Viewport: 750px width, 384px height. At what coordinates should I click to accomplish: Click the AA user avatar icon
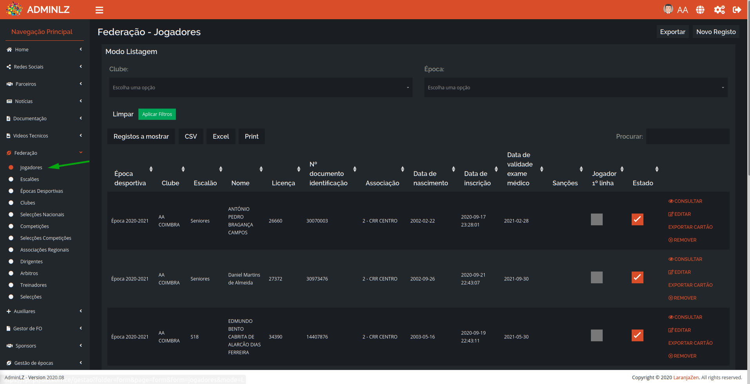[668, 9]
